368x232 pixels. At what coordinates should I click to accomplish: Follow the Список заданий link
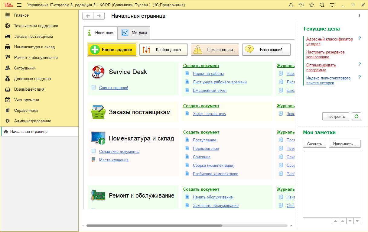click(114, 88)
